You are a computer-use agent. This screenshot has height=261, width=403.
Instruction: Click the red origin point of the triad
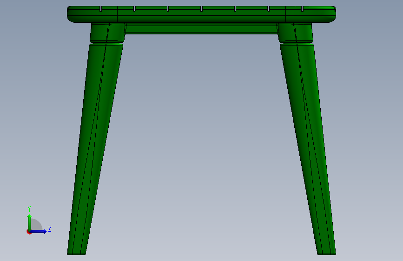coord(29,232)
